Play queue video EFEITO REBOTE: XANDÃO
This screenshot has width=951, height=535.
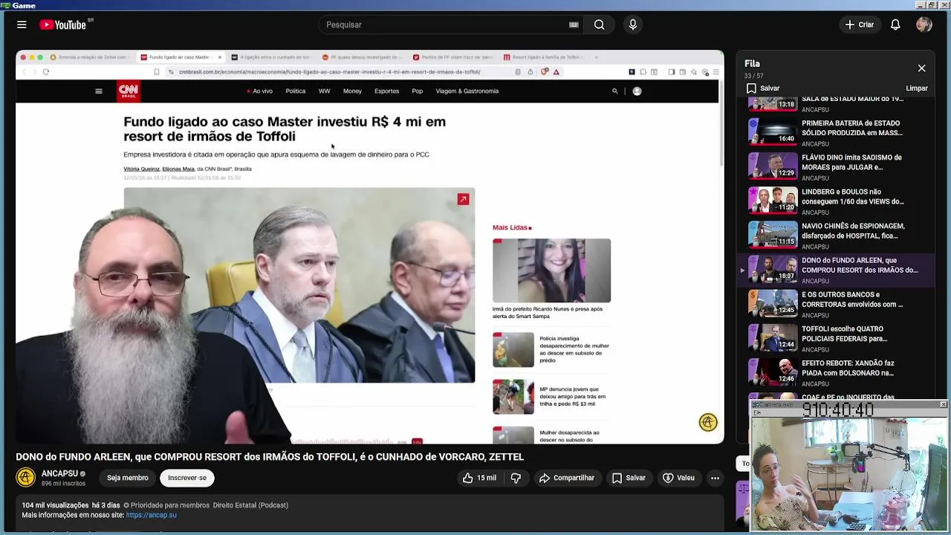tap(836, 372)
